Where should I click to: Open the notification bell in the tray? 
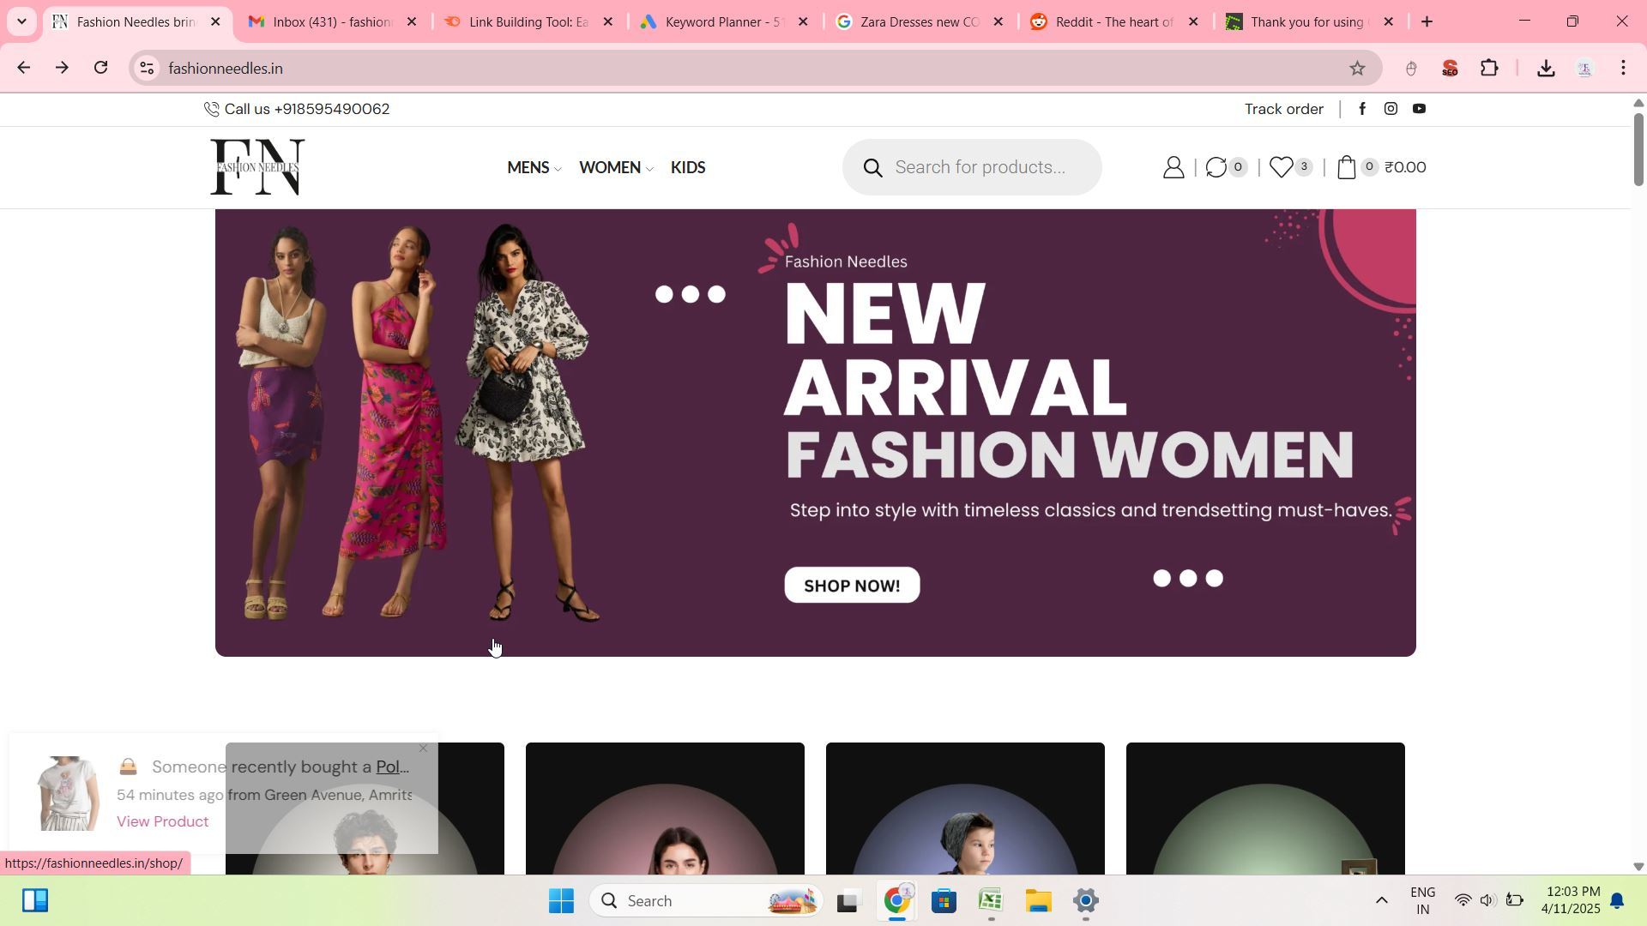click(x=1617, y=901)
